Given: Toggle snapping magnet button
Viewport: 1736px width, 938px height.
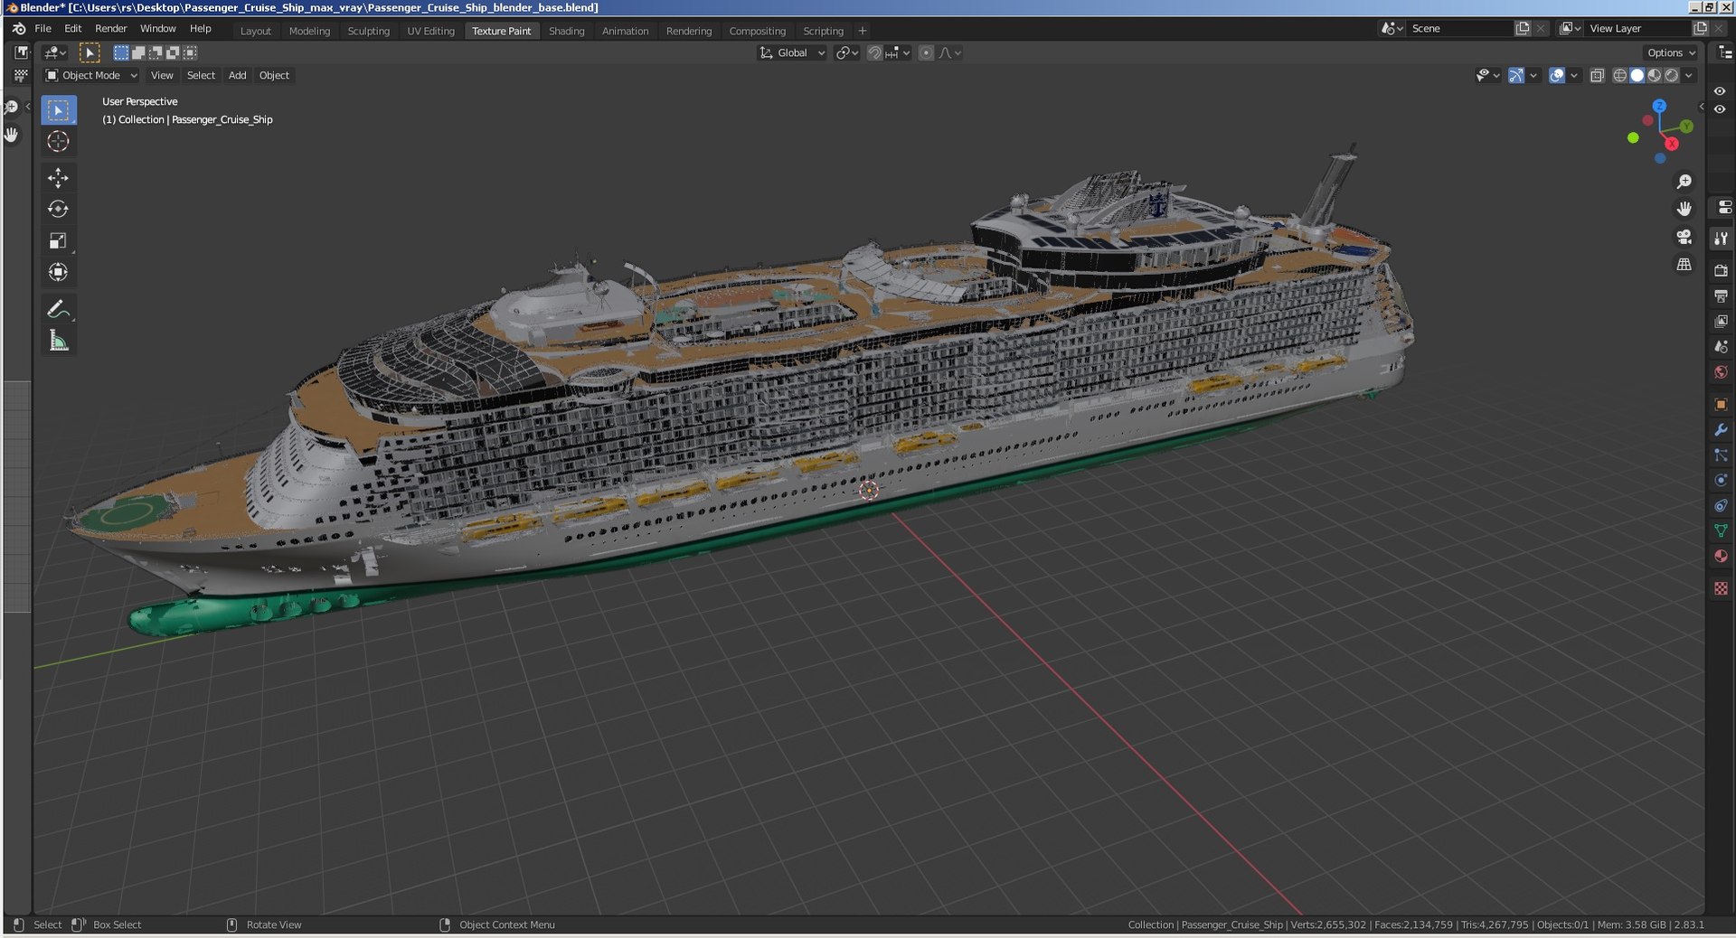Looking at the screenshot, I should click(874, 52).
